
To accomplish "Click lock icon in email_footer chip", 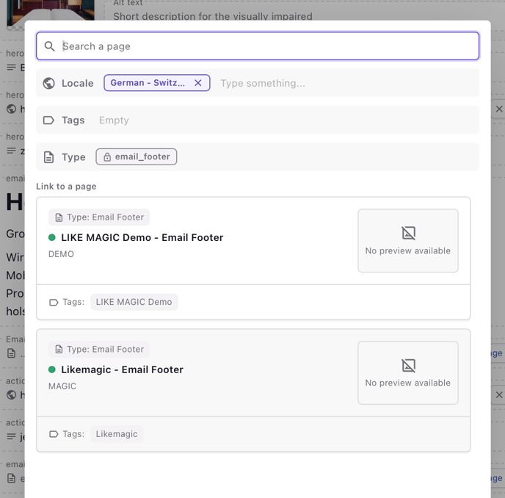I will coord(107,156).
